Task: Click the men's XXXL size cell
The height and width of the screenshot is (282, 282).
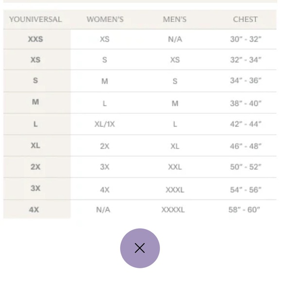Action: (x=175, y=190)
